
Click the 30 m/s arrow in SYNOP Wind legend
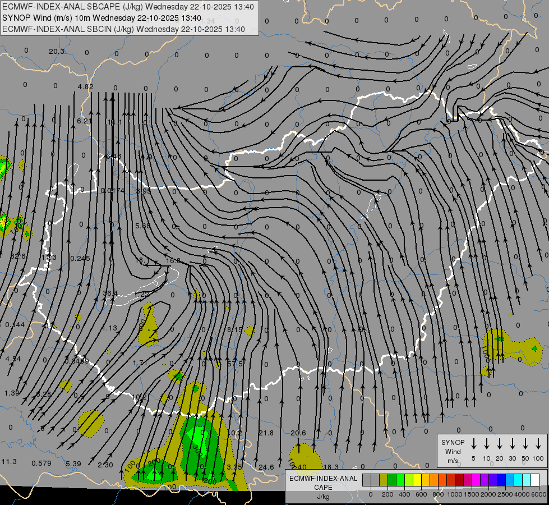tap(513, 443)
